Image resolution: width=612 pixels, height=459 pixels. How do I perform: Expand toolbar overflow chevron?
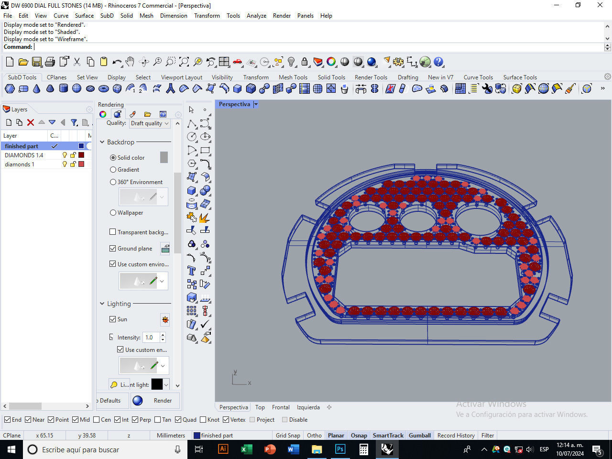pos(602,88)
